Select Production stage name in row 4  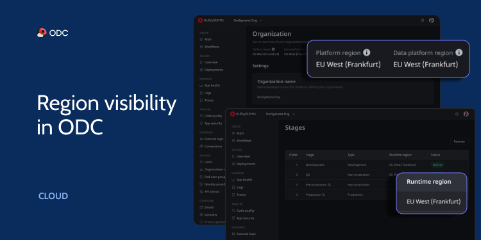pos(313,195)
